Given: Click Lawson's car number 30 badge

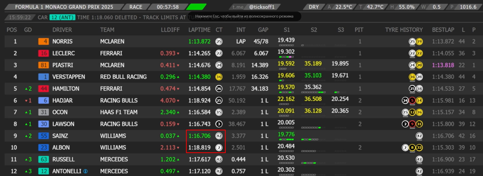Looking at the screenshot, I should (44, 124).
